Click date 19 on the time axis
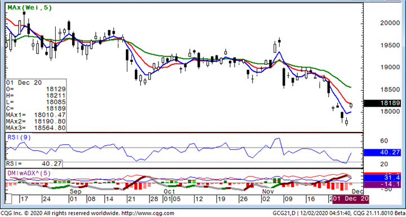406x217 pixels. 222,200
